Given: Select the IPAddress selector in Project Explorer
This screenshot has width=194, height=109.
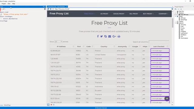Looking at the screenshot, I should (183, 31).
